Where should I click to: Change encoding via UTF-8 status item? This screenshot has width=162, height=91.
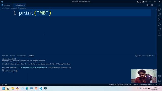126,85
